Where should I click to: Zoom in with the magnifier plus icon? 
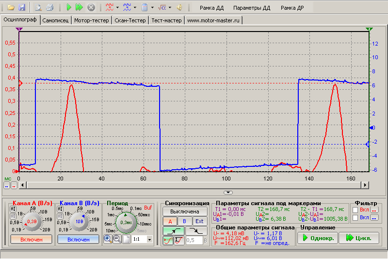pyautogui.click(x=108, y=239)
